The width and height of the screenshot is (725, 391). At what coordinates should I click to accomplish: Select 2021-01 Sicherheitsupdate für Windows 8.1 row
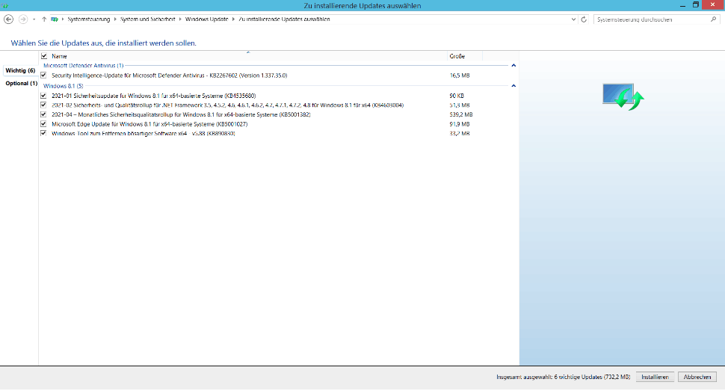click(x=153, y=96)
